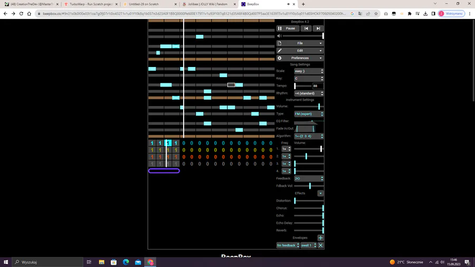Adjust the Tempo slider
Image resolution: width=475 pixels, height=267 pixels.
[x=302, y=86]
